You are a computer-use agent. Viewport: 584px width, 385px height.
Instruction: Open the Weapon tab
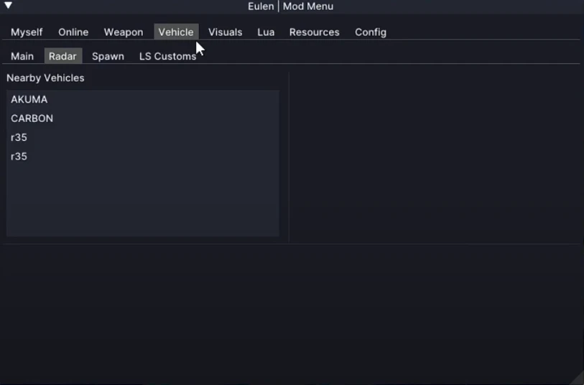124,32
